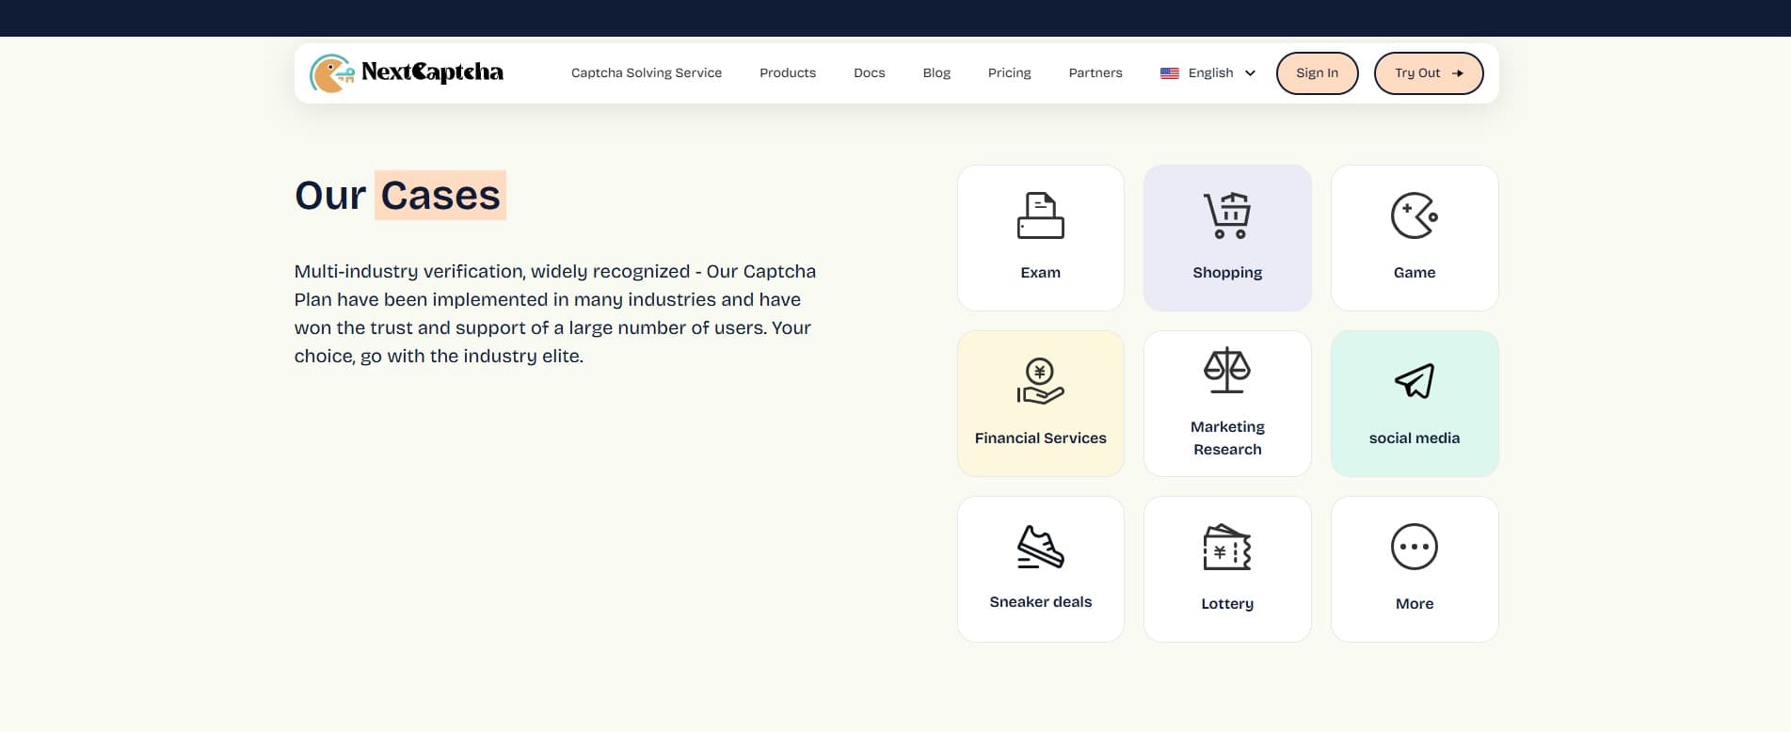This screenshot has width=1791, height=732.
Task: Click the chevron next to English
Action: click(x=1250, y=73)
